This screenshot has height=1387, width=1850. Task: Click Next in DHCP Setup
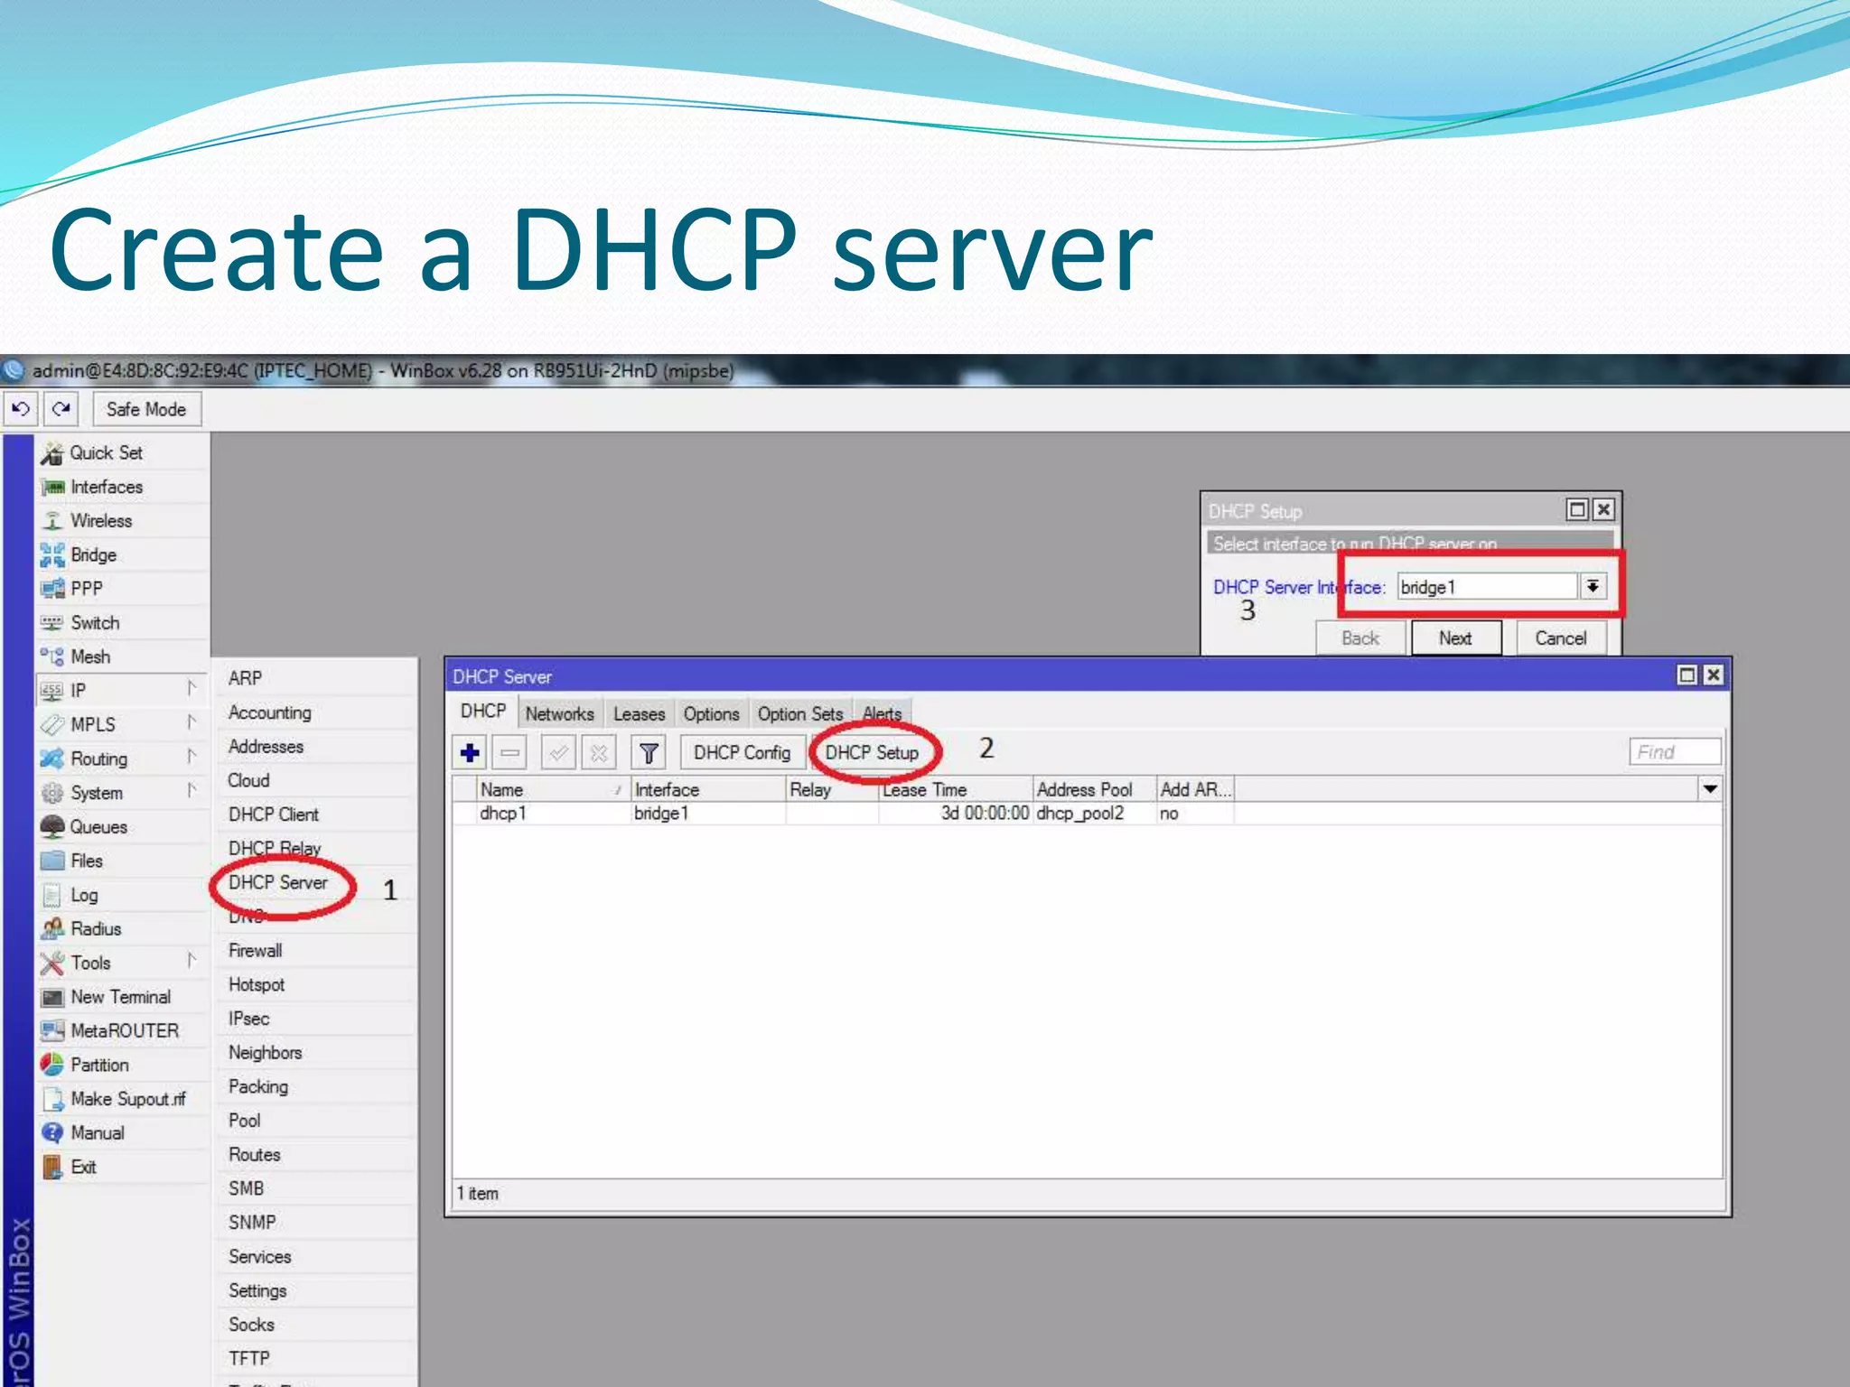pos(1456,638)
